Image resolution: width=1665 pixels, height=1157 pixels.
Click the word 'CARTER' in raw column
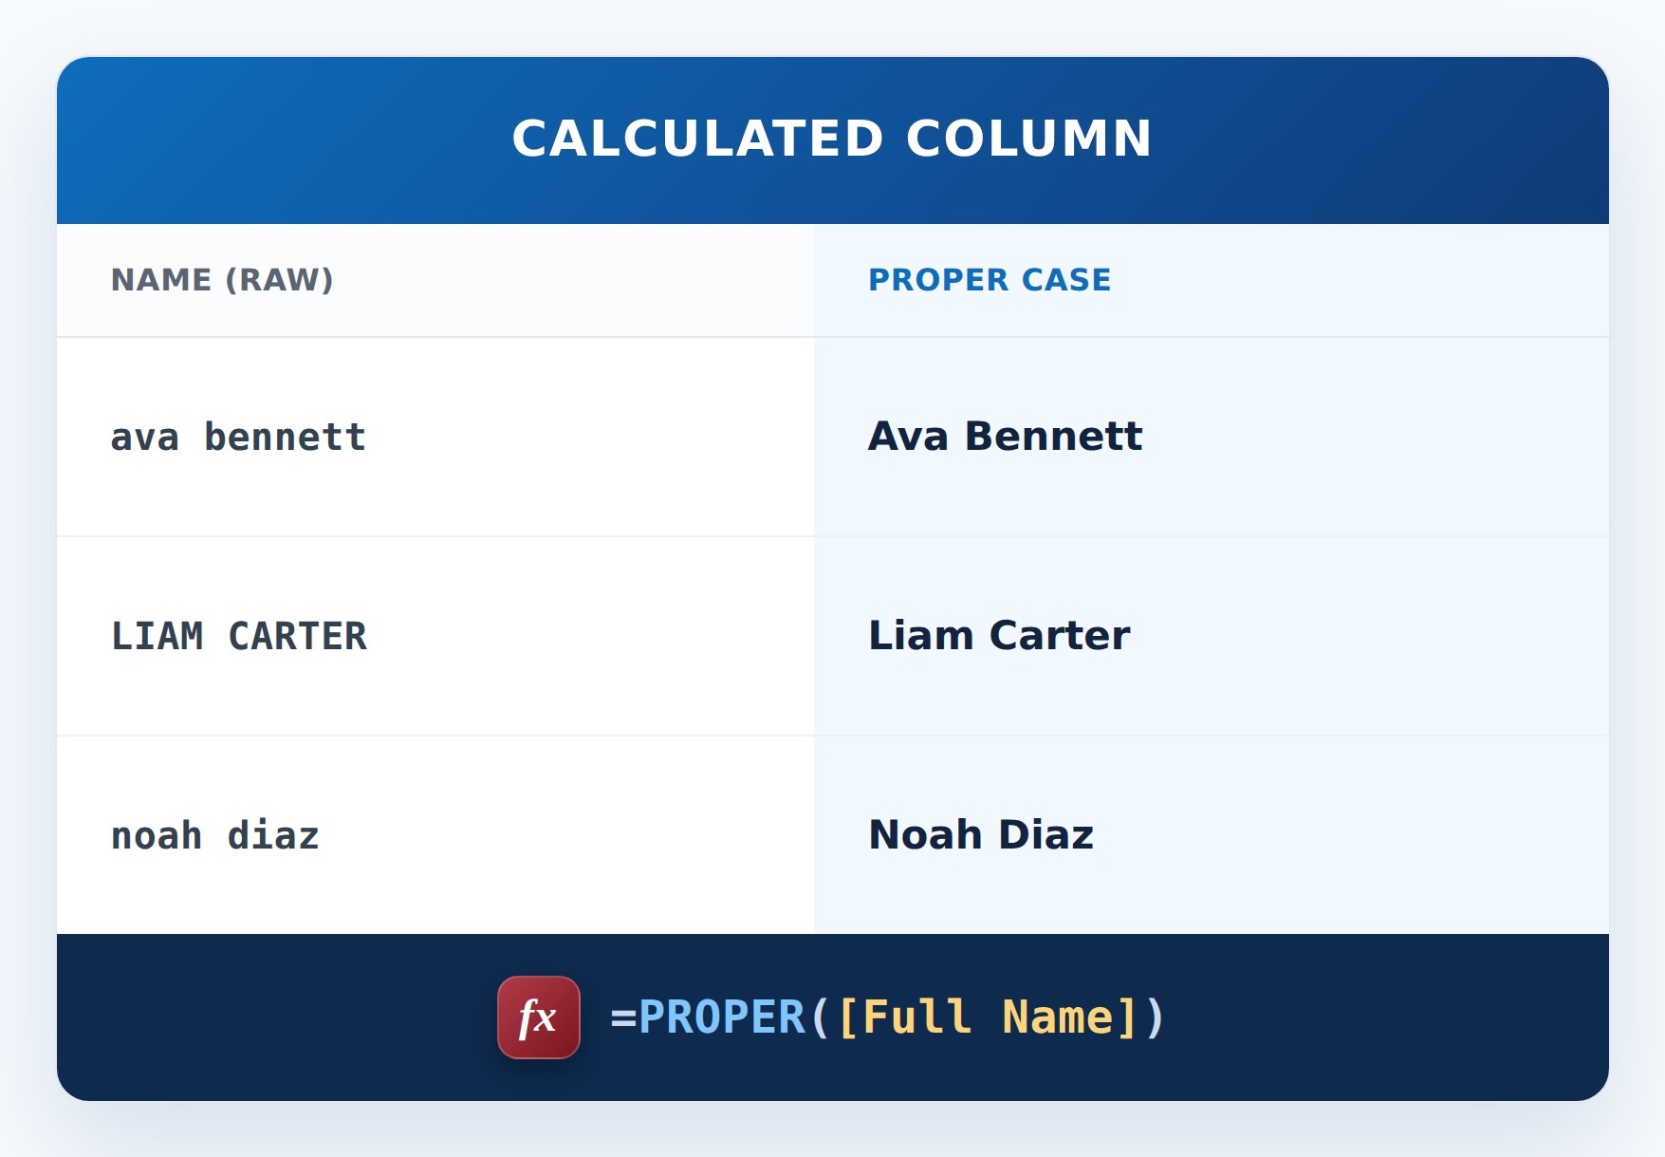(x=297, y=636)
